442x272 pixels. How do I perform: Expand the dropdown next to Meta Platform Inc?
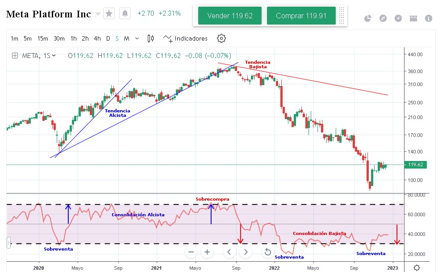[x=98, y=14]
